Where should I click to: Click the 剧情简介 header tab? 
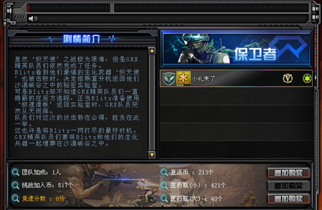click(81, 39)
